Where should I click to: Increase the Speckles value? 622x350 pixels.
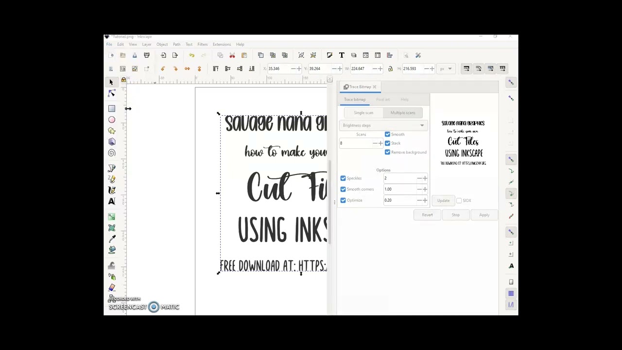click(425, 178)
